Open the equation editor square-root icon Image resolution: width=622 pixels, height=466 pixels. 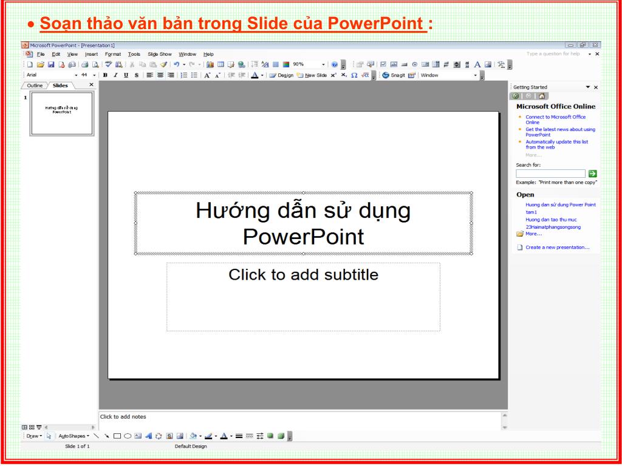click(x=365, y=75)
